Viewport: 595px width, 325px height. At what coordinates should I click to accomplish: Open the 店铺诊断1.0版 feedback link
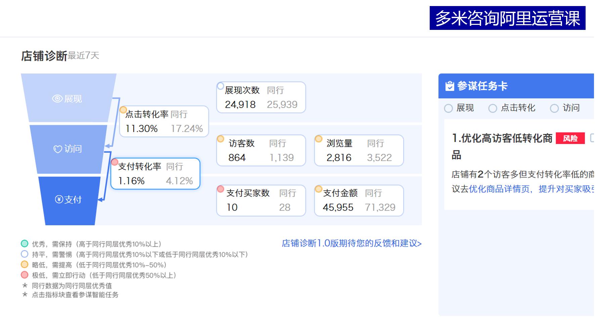point(351,243)
